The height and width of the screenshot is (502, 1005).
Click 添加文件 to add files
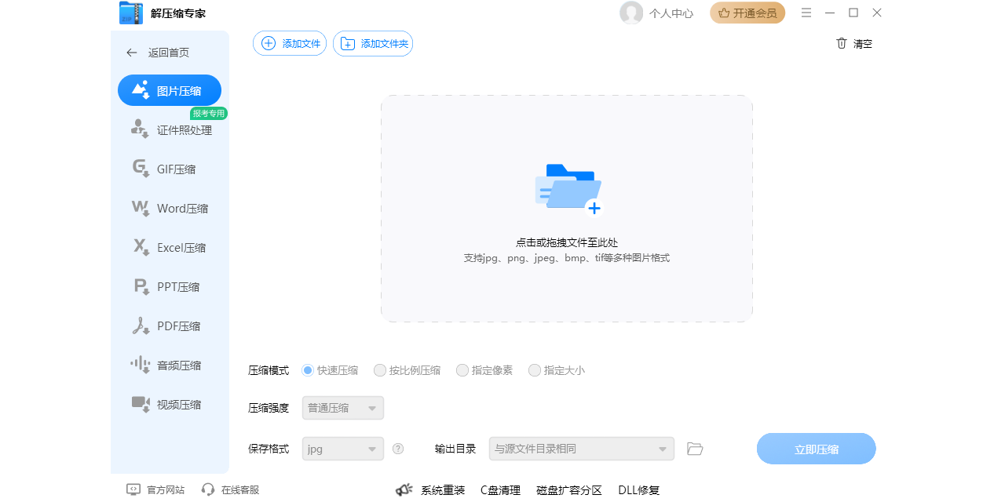[x=289, y=43]
